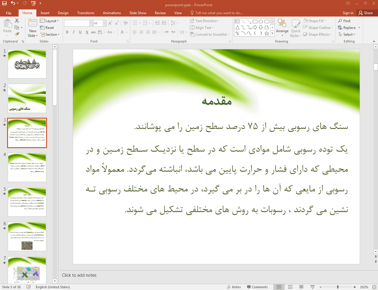Viewport: 378px width, 290px height.
Task: Click the Format Painter brush icon
Action: (17, 34)
